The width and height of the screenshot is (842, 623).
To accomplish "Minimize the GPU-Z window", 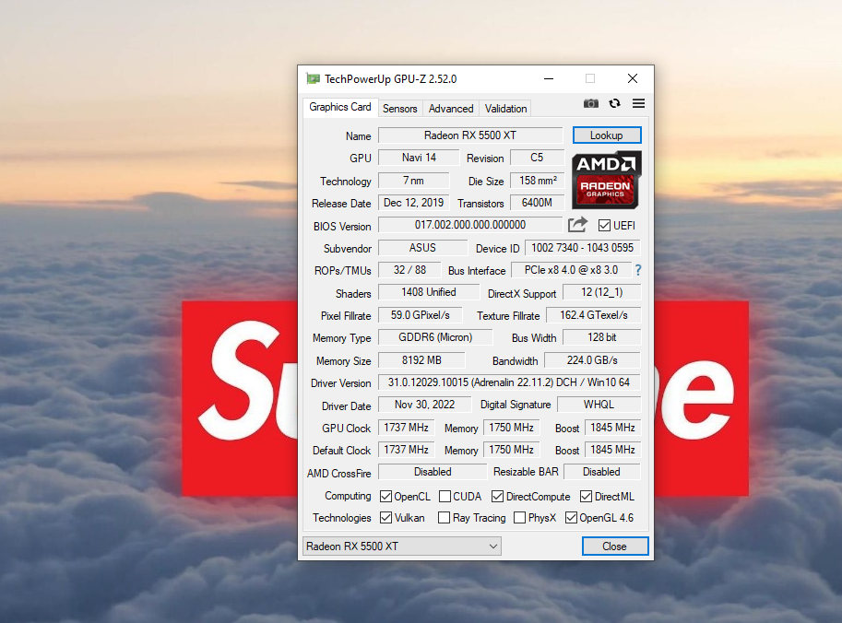I will click(548, 79).
